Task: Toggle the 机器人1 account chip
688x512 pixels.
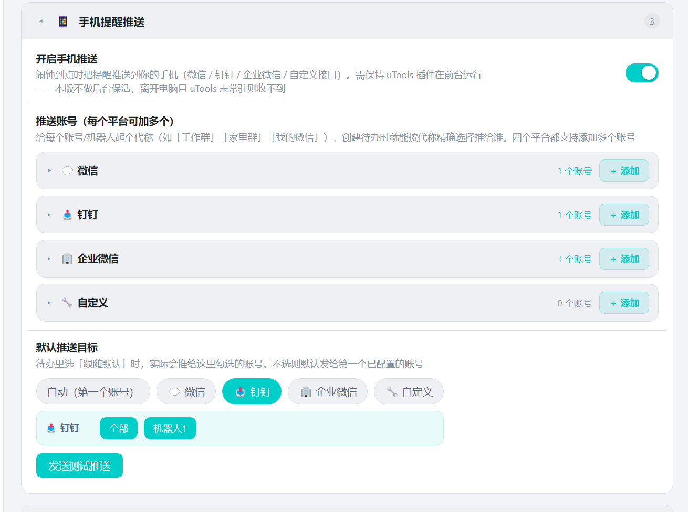Action: tap(170, 428)
